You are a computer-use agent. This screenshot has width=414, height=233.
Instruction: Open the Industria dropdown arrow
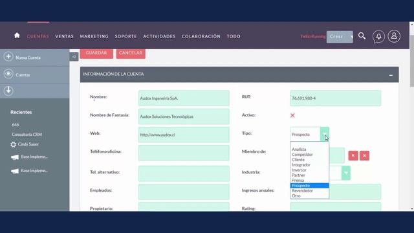click(346, 173)
